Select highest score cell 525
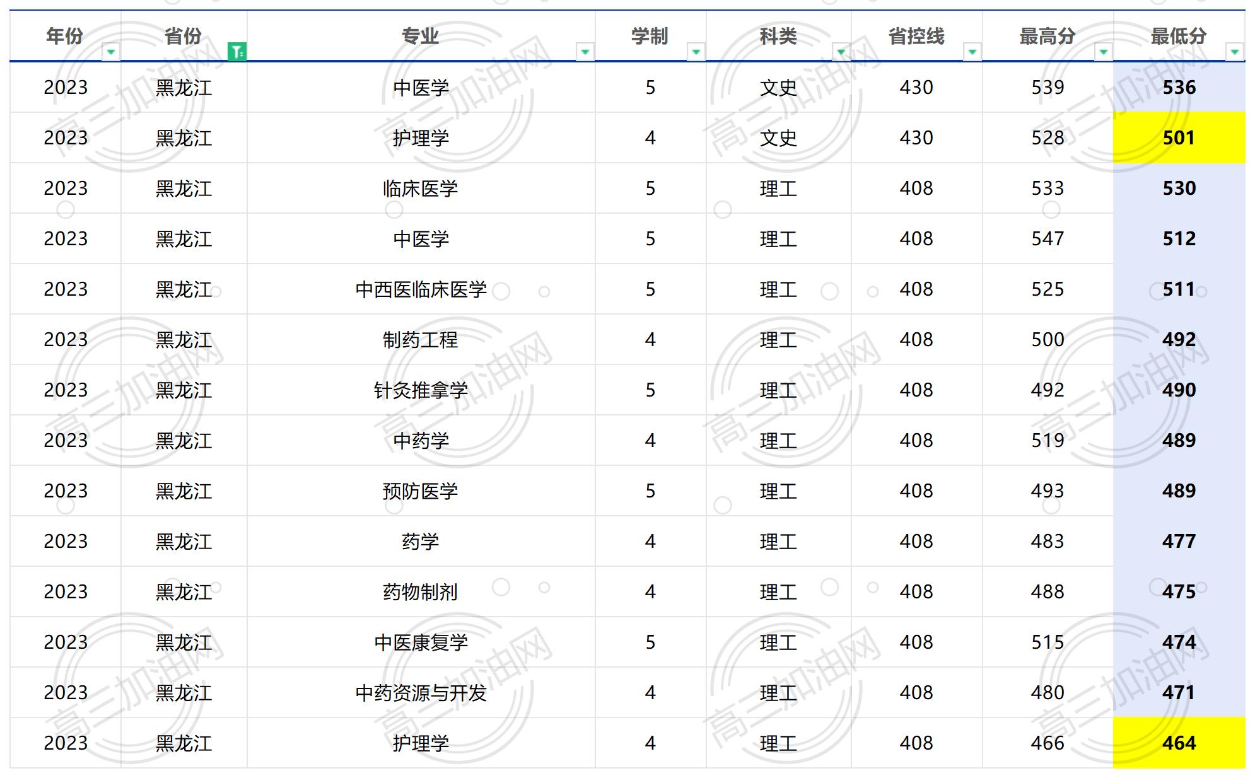 click(1048, 289)
